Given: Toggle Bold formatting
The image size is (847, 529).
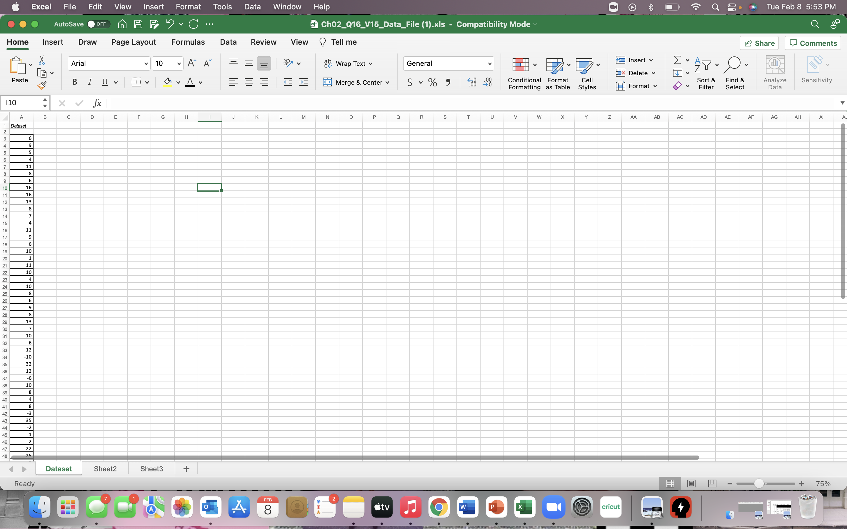Looking at the screenshot, I should (x=74, y=82).
